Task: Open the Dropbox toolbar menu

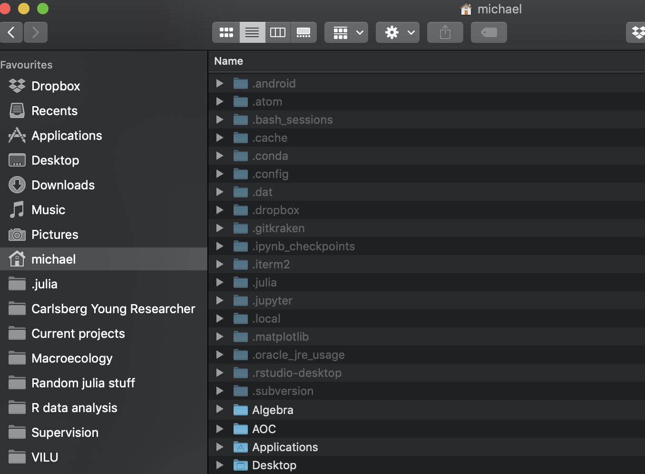Action: click(x=636, y=32)
